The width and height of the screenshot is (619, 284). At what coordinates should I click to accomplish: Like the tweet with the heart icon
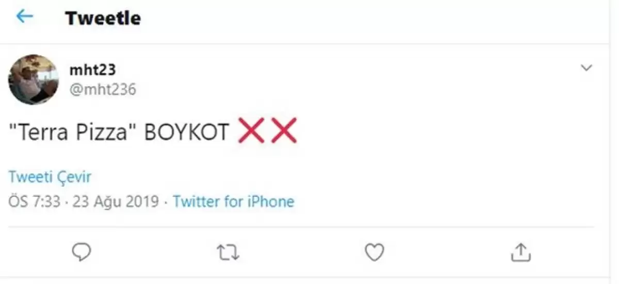pyautogui.click(x=374, y=252)
